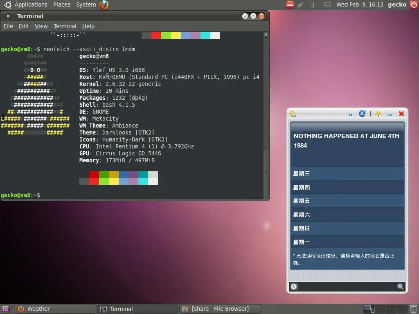419x314 pixels.
Task: Click the Terminal vertical scrollbar thumb
Action: click(x=266, y=171)
